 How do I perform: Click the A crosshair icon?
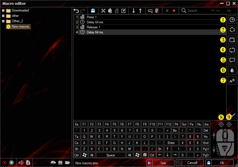click(x=229, y=124)
